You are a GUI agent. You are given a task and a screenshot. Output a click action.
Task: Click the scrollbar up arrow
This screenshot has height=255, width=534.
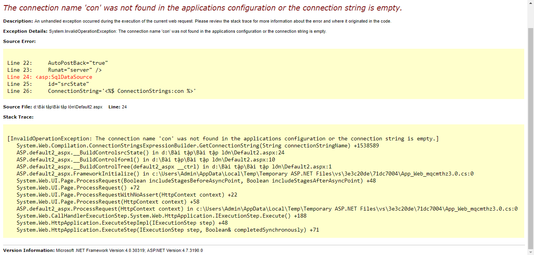point(530,3)
